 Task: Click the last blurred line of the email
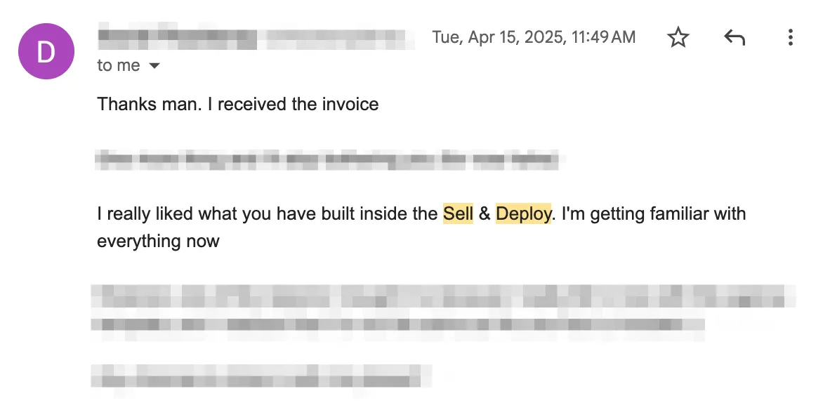pos(261,376)
